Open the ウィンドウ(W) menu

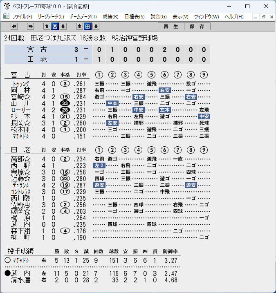pyautogui.click(x=206, y=17)
